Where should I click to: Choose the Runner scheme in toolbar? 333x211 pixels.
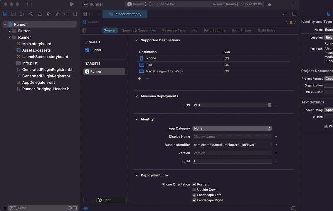click(136, 4)
